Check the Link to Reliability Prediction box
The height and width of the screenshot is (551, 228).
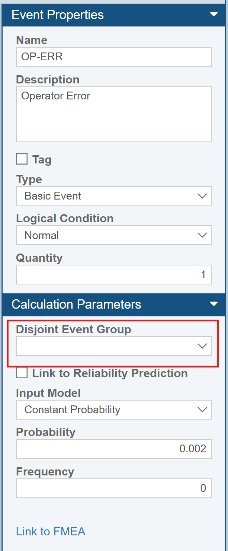22,373
